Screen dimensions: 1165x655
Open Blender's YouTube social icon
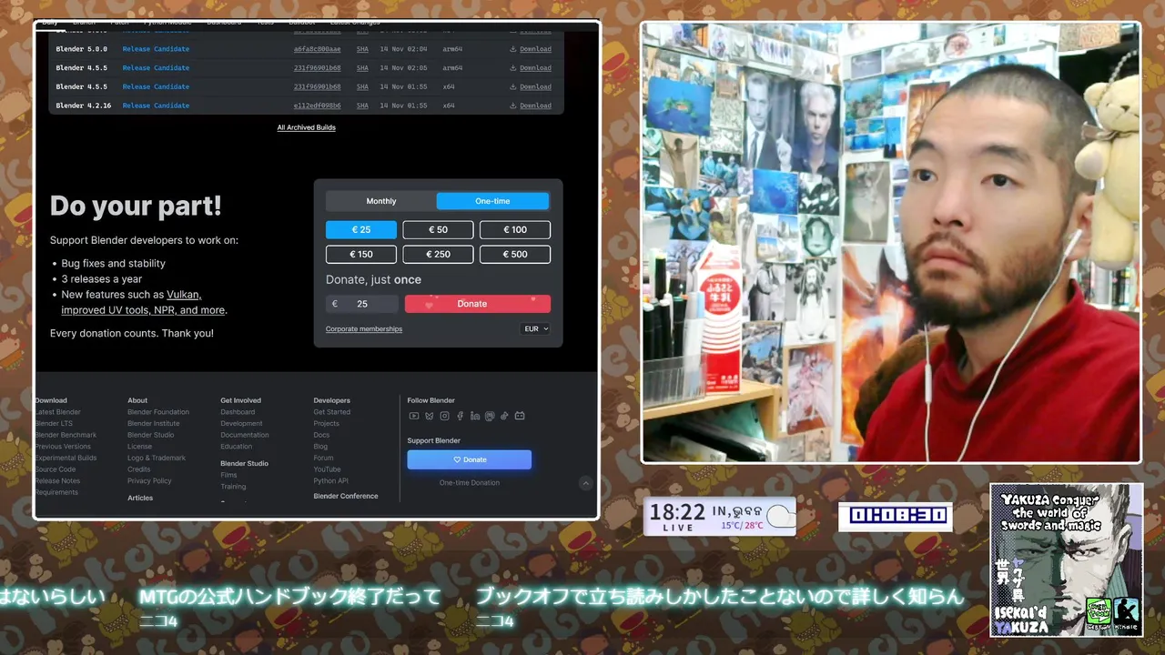pos(413,416)
